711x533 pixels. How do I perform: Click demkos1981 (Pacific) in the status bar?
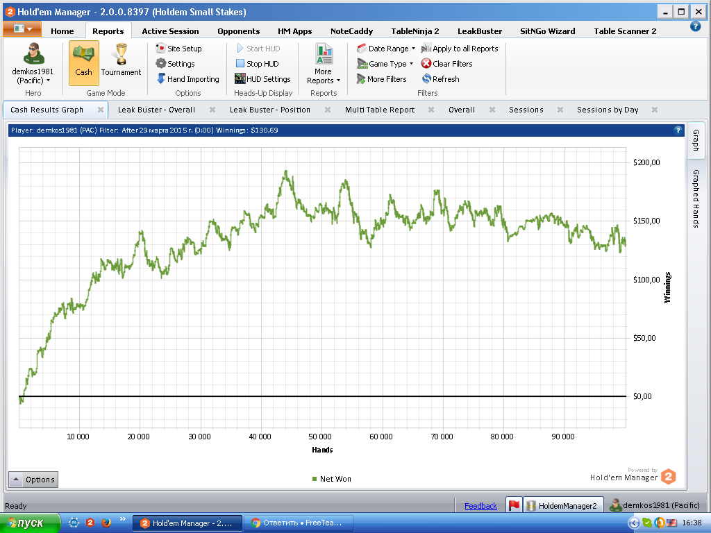coord(655,505)
